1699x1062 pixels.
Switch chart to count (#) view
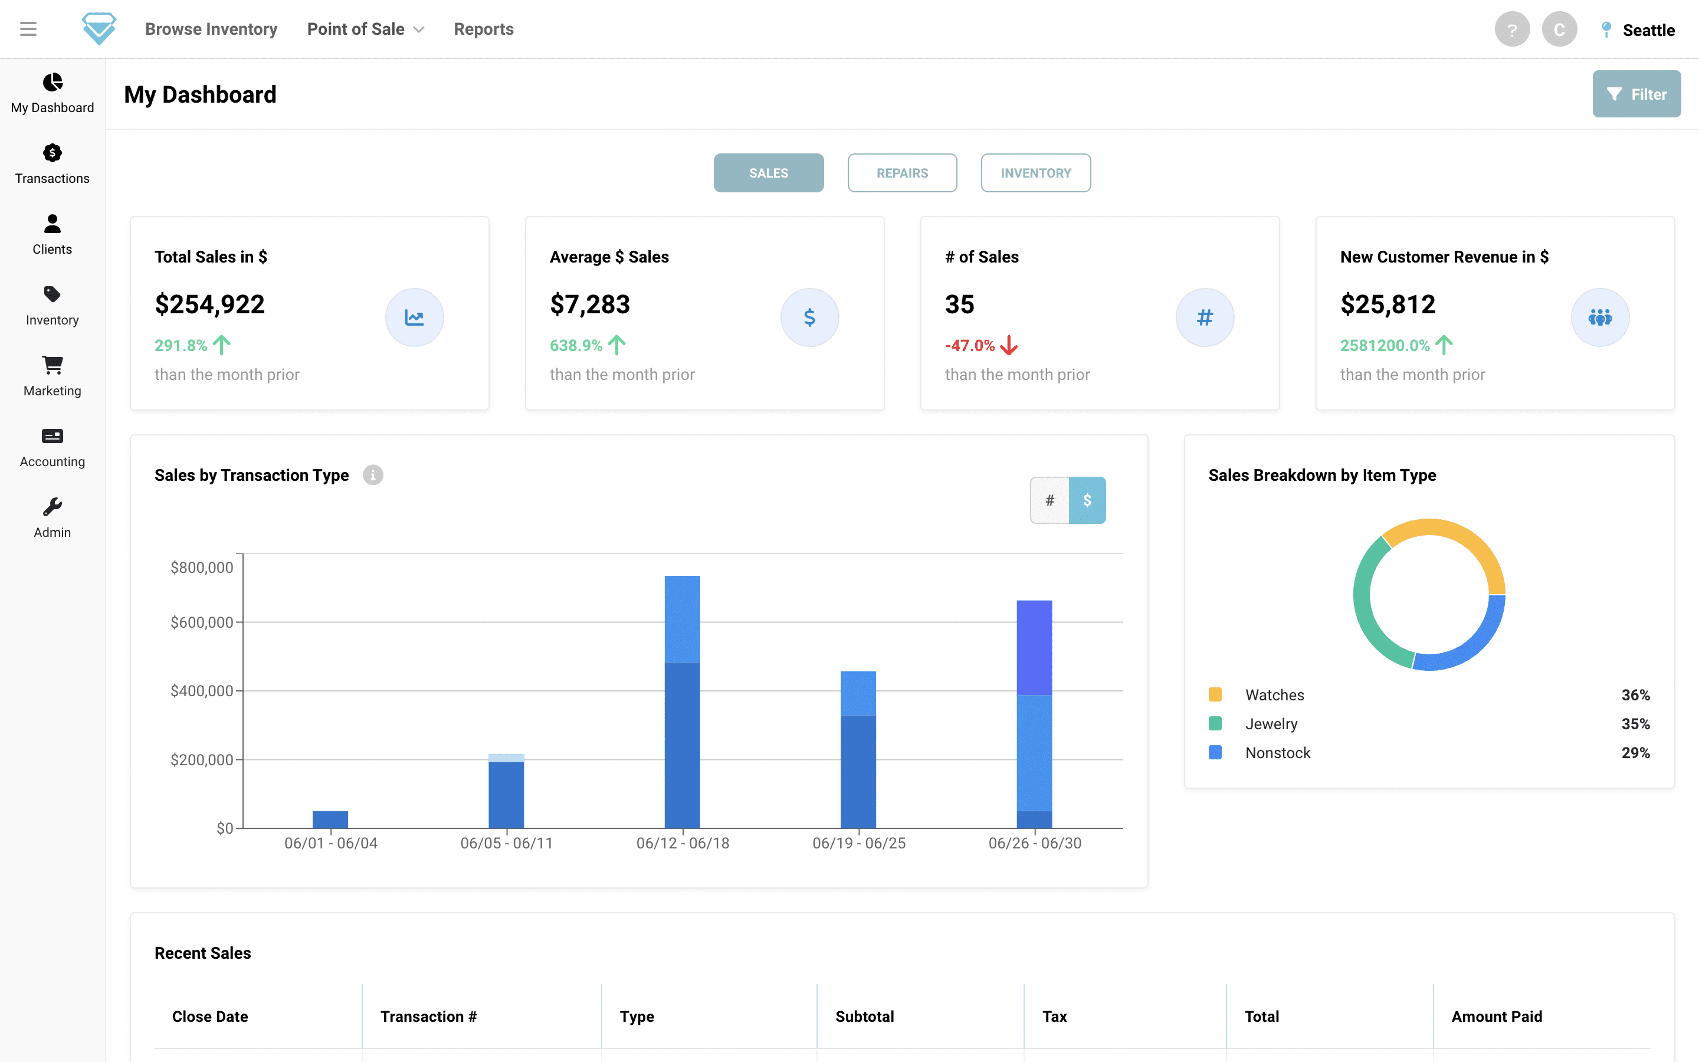[1049, 500]
